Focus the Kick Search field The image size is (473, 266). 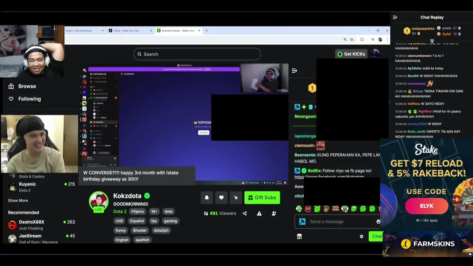click(197, 54)
